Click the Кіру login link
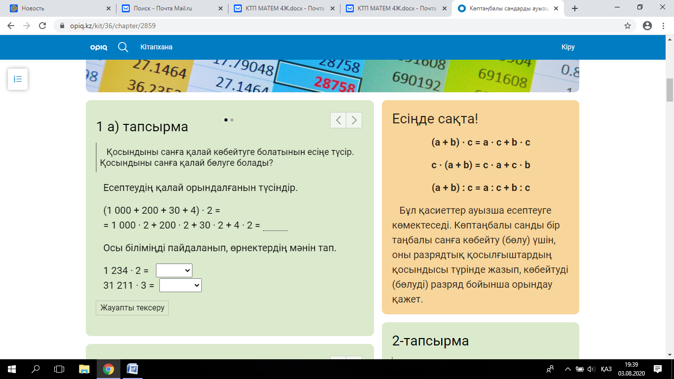This screenshot has width=674, height=379. 568,47
